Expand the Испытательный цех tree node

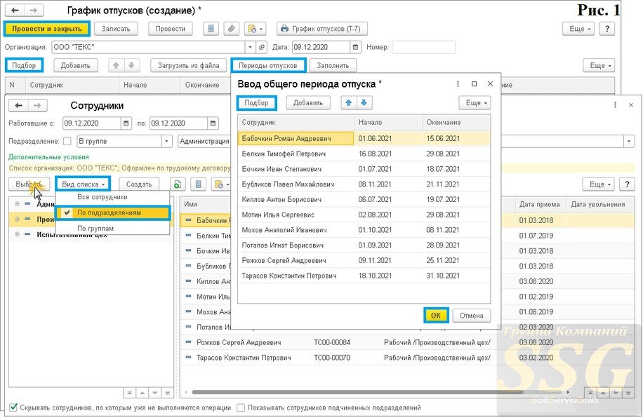(x=17, y=234)
